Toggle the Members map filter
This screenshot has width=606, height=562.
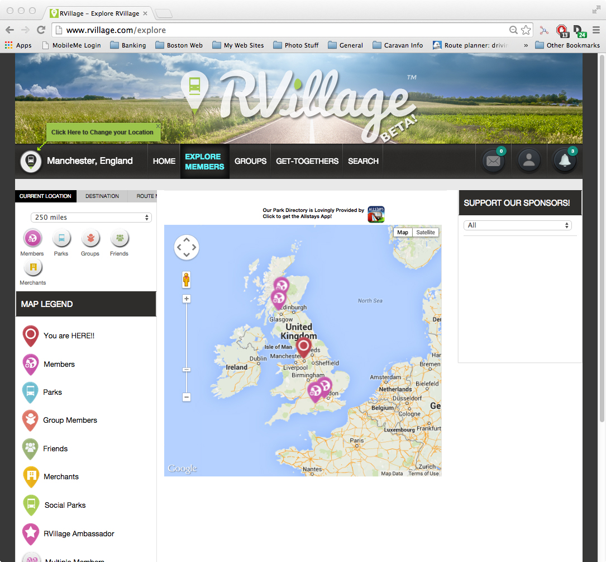coord(32,239)
